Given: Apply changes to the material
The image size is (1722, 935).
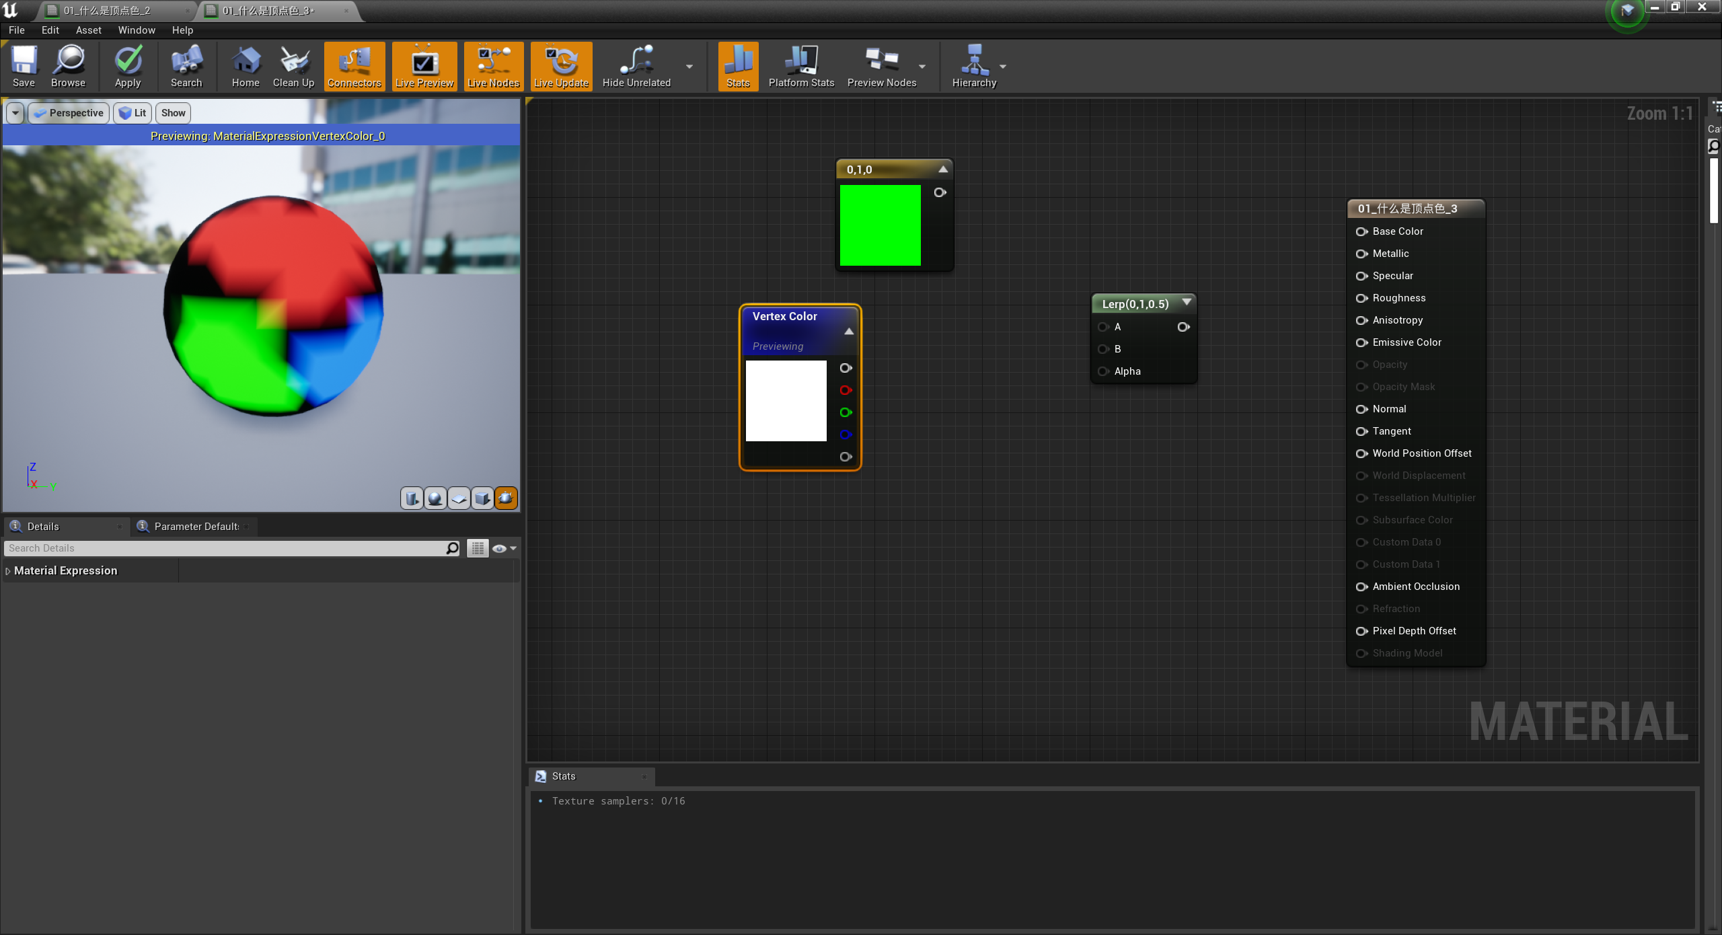Looking at the screenshot, I should tap(127, 65).
